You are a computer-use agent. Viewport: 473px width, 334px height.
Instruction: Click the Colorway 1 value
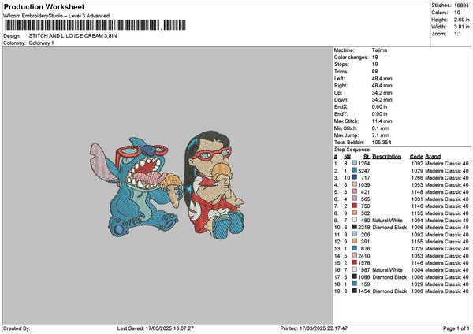coord(41,43)
